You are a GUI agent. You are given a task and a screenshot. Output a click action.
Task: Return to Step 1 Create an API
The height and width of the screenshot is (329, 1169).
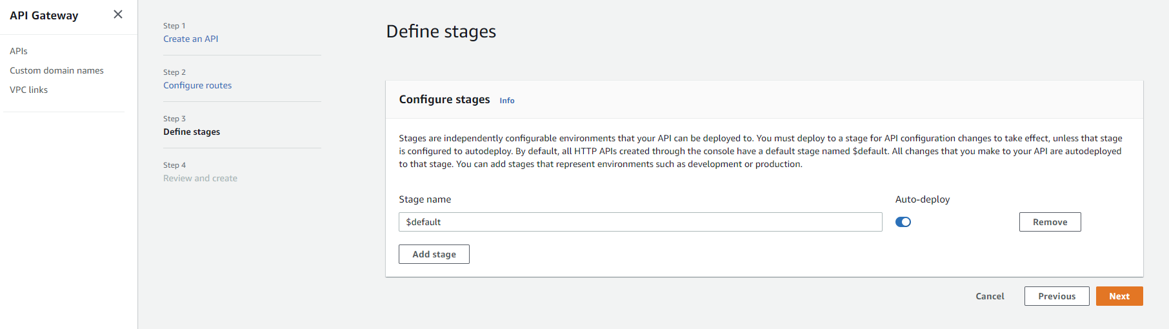coord(190,39)
